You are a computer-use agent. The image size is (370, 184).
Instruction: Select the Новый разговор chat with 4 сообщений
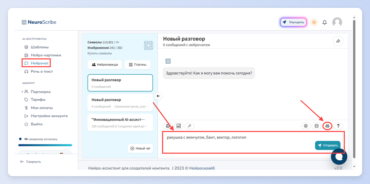point(120,103)
